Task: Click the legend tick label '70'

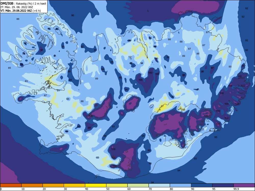Action: [150, 189]
